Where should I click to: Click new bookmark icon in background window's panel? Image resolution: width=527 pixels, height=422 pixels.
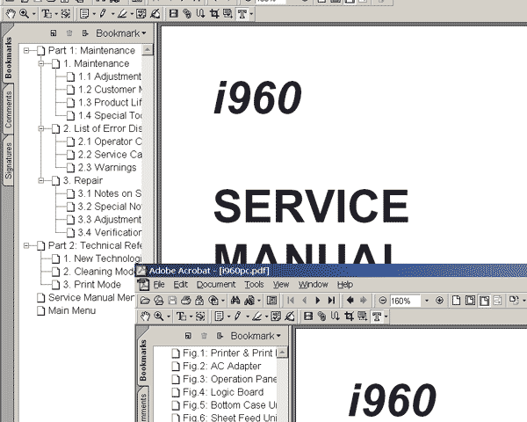point(53,33)
